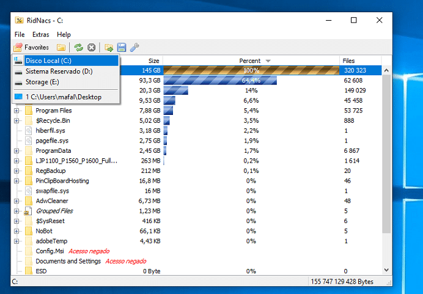Image resolution: width=423 pixels, height=294 pixels.
Task: Expand the ProgramData folder
Action: (x=17, y=151)
